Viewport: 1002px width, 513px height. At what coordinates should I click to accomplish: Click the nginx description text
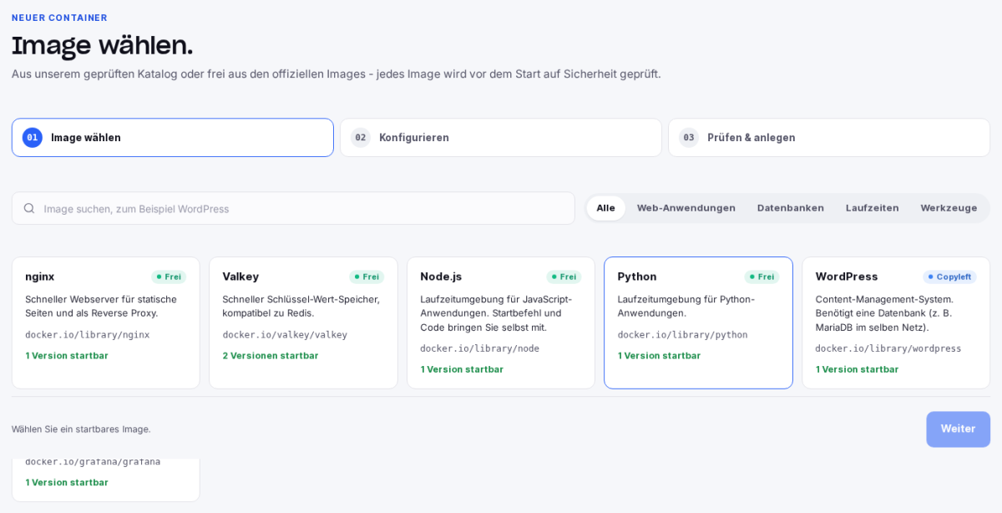[x=101, y=306]
